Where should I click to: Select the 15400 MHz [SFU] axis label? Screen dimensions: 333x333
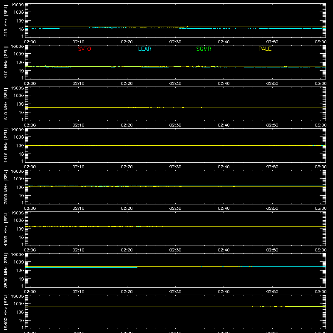[5, 312]
